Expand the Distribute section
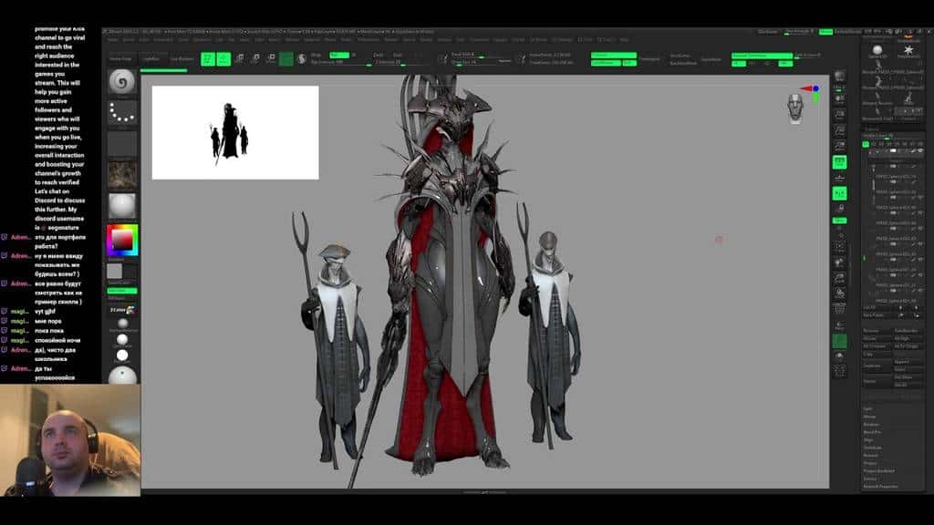This screenshot has width=934, height=525. 873,448
